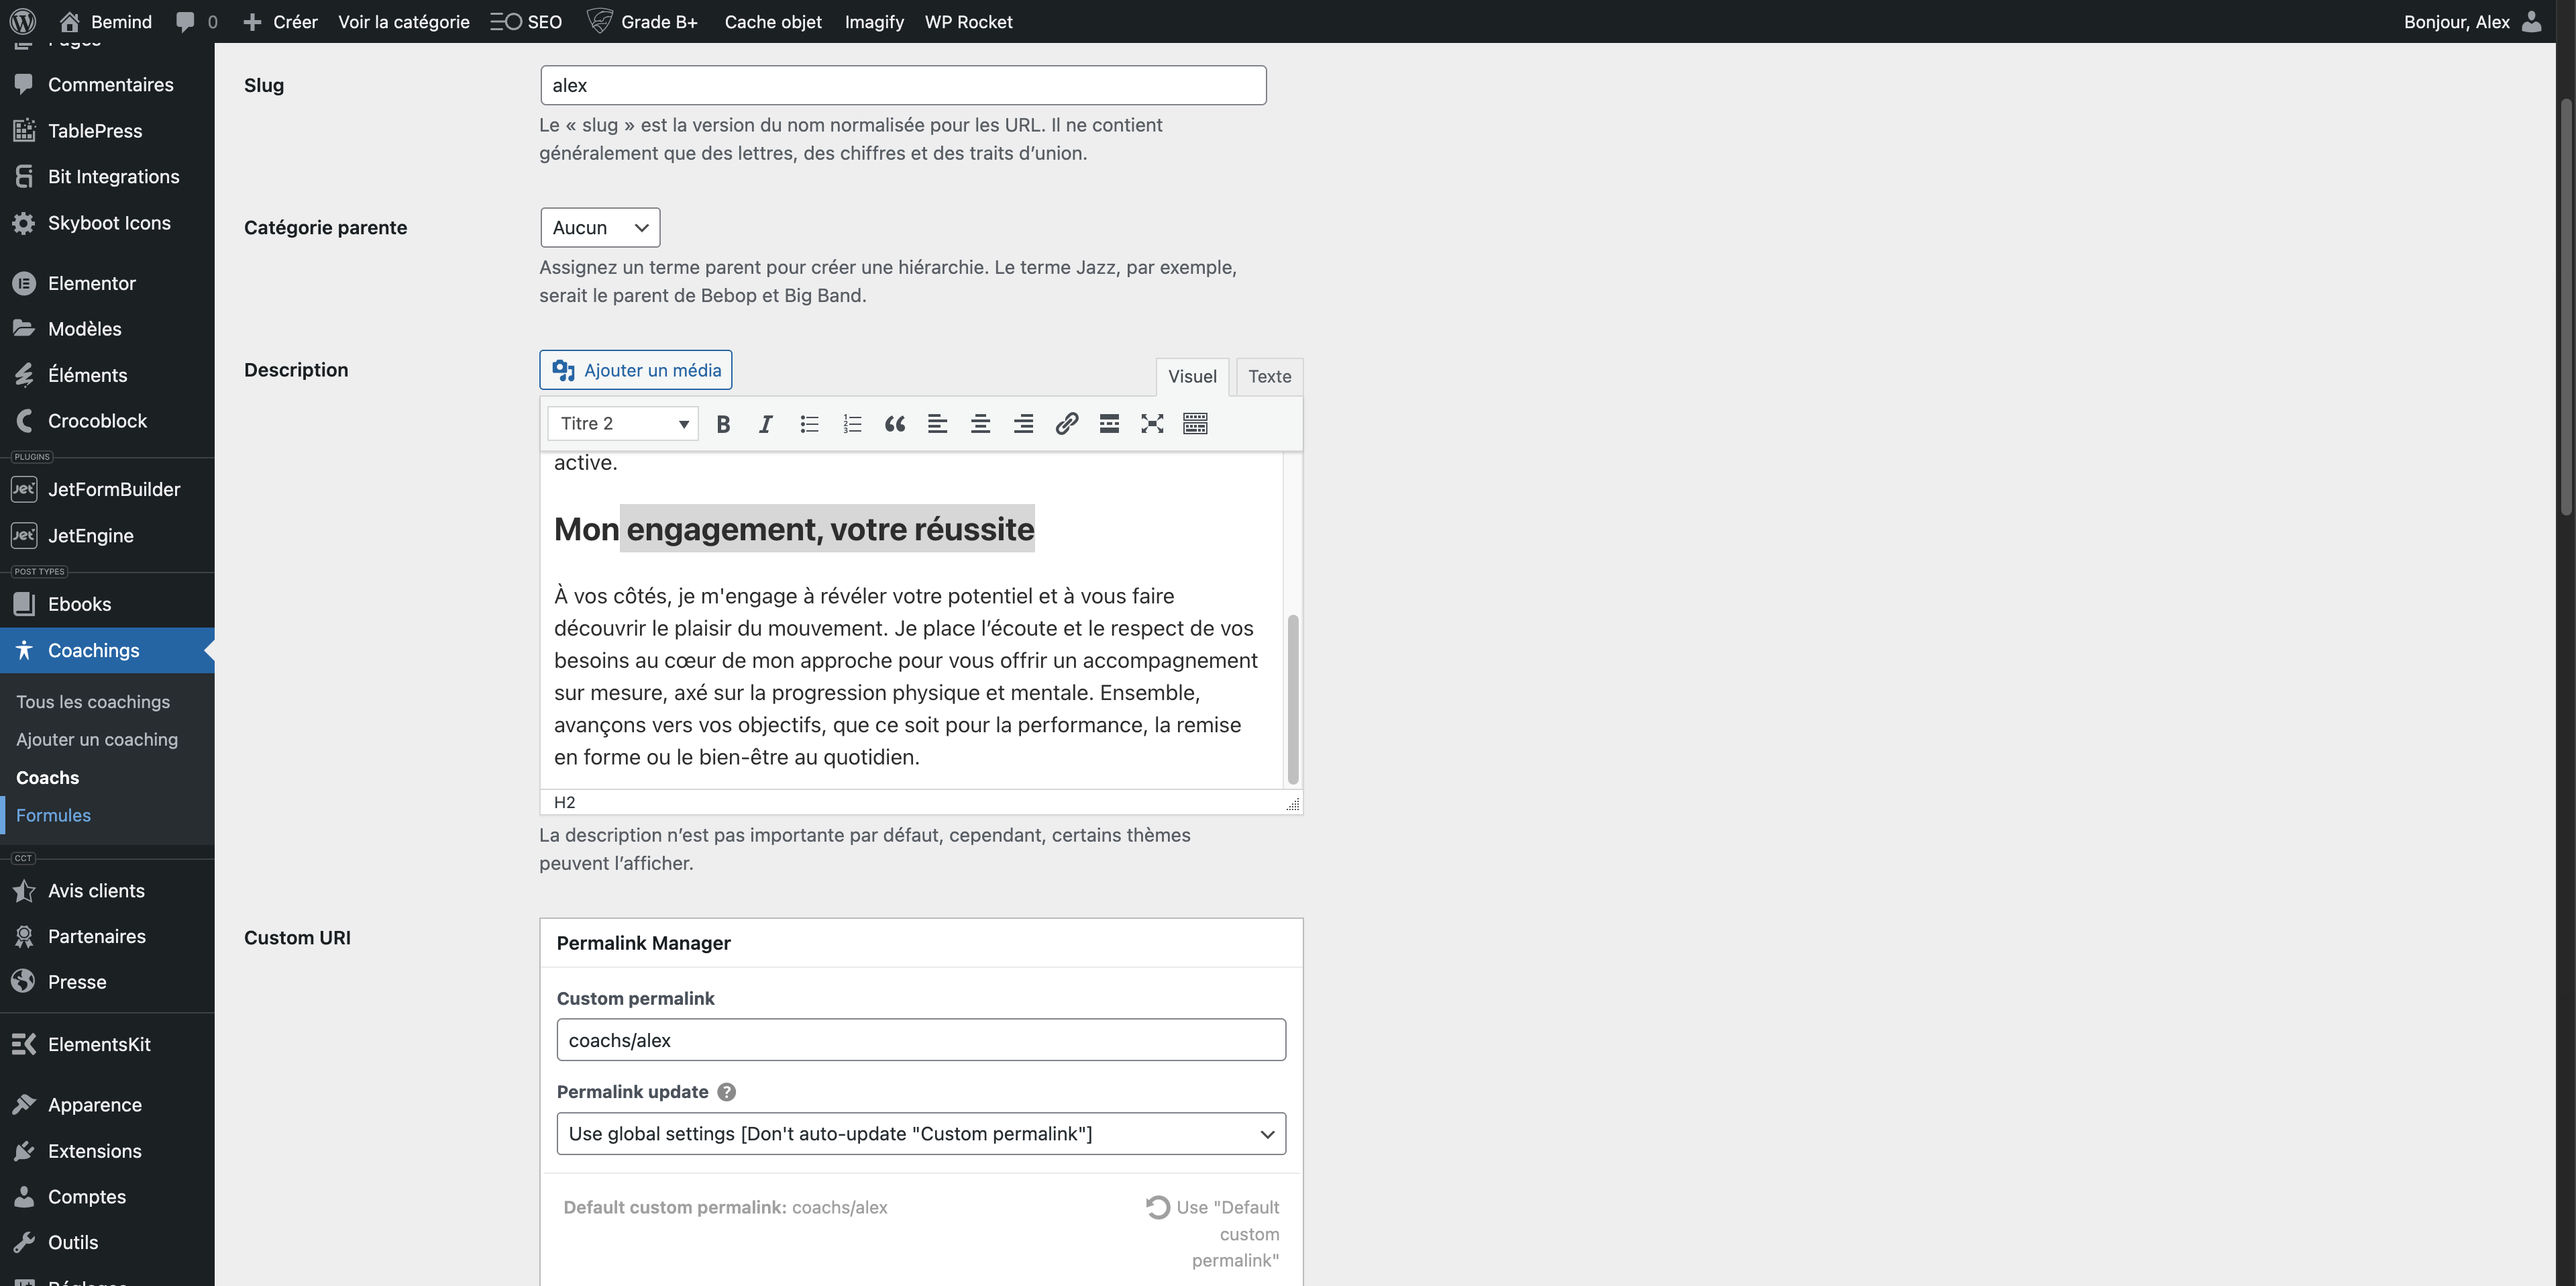This screenshot has width=2576, height=1286.
Task: Insert Read More tag
Action: point(1109,424)
